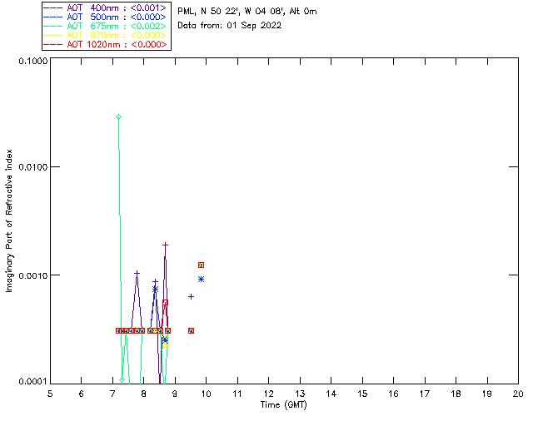Click the x-axis tick label 12

pos(268,394)
